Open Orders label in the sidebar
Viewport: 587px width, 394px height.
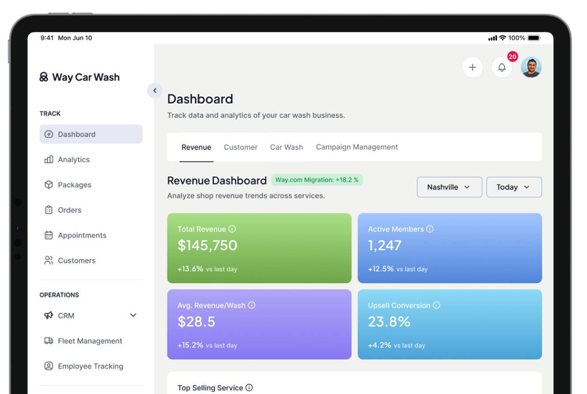point(70,210)
